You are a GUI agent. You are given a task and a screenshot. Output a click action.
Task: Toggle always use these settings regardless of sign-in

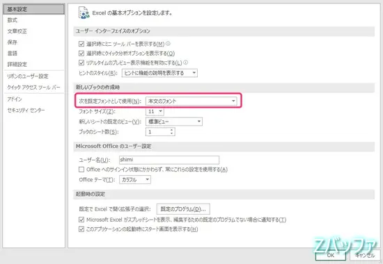click(81, 170)
